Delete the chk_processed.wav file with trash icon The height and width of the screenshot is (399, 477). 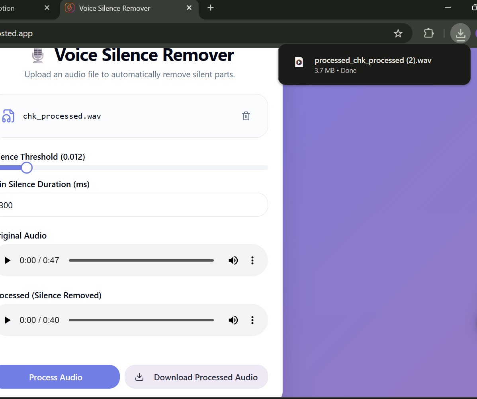click(x=246, y=116)
